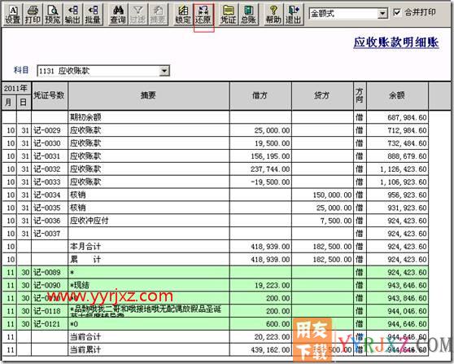Select voucher cell 记-0030
454x364 pixels.
(x=50, y=143)
